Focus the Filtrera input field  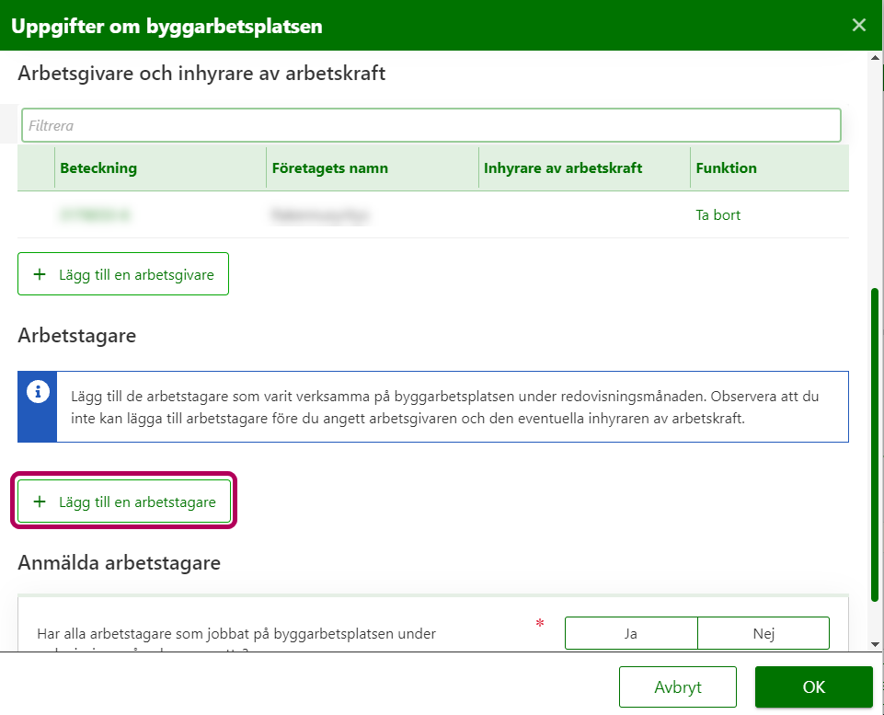[431, 125]
